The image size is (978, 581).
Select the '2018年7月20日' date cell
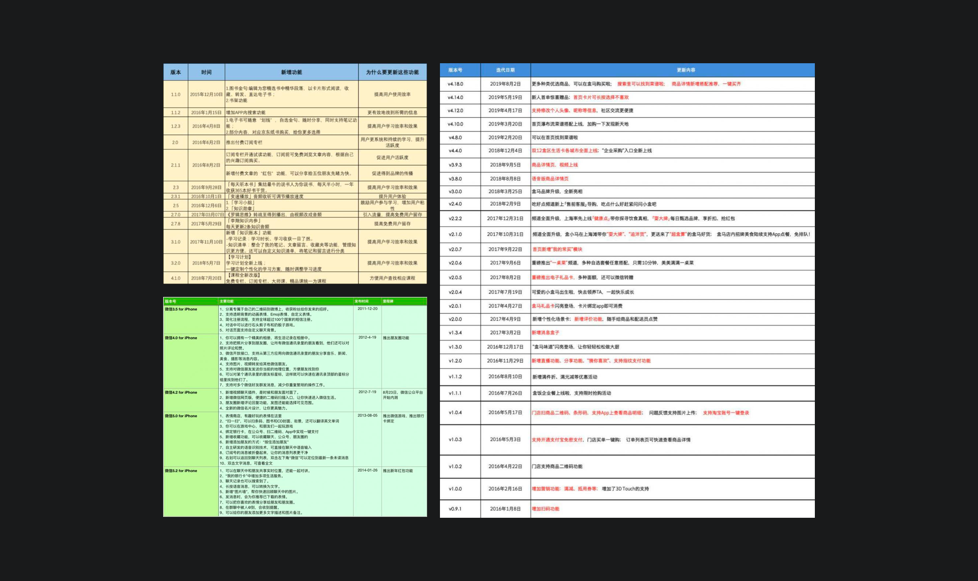pyautogui.click(x=206, y=278)
